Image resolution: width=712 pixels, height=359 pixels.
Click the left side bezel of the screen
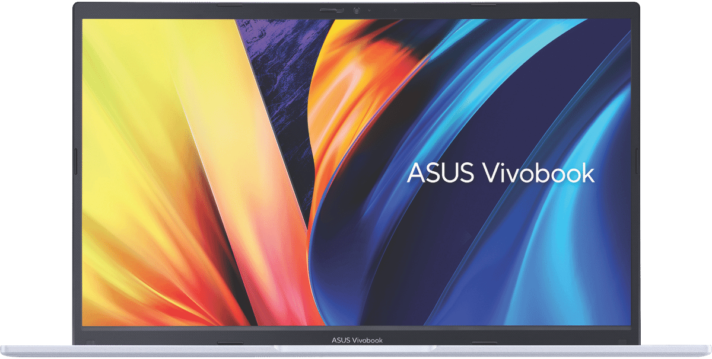76,178
